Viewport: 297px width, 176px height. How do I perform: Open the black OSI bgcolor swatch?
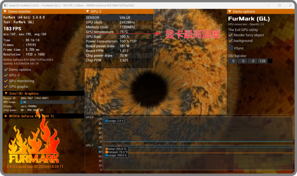[270, 61]
